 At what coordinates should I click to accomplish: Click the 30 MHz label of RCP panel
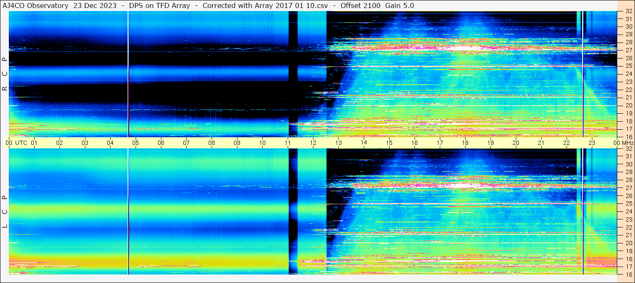628,26
